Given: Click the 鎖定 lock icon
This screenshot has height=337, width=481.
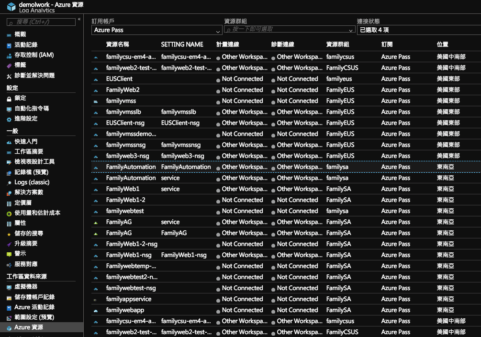Looking at the screenshot, I should [x=9, y=99].
